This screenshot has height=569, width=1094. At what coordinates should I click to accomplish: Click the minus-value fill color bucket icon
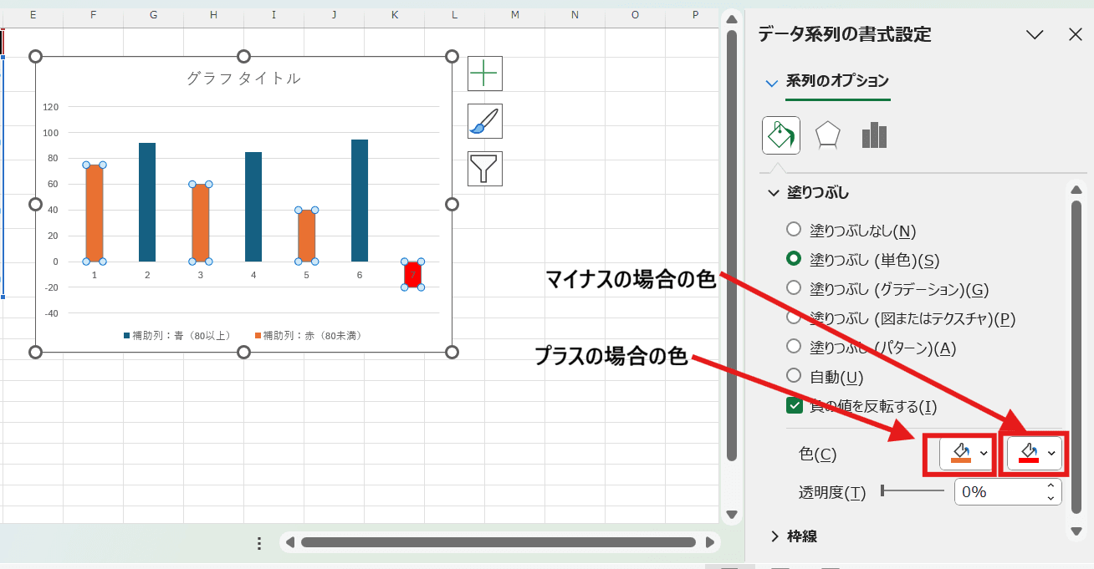[1030, 454]
